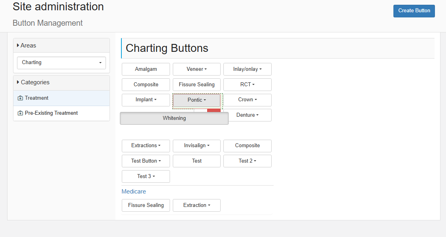
Task: Collapse the Categories panel triangle
Action: coord(18,82)
